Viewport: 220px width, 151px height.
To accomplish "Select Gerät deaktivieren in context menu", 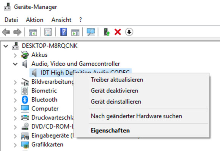I will coord(115,91).
